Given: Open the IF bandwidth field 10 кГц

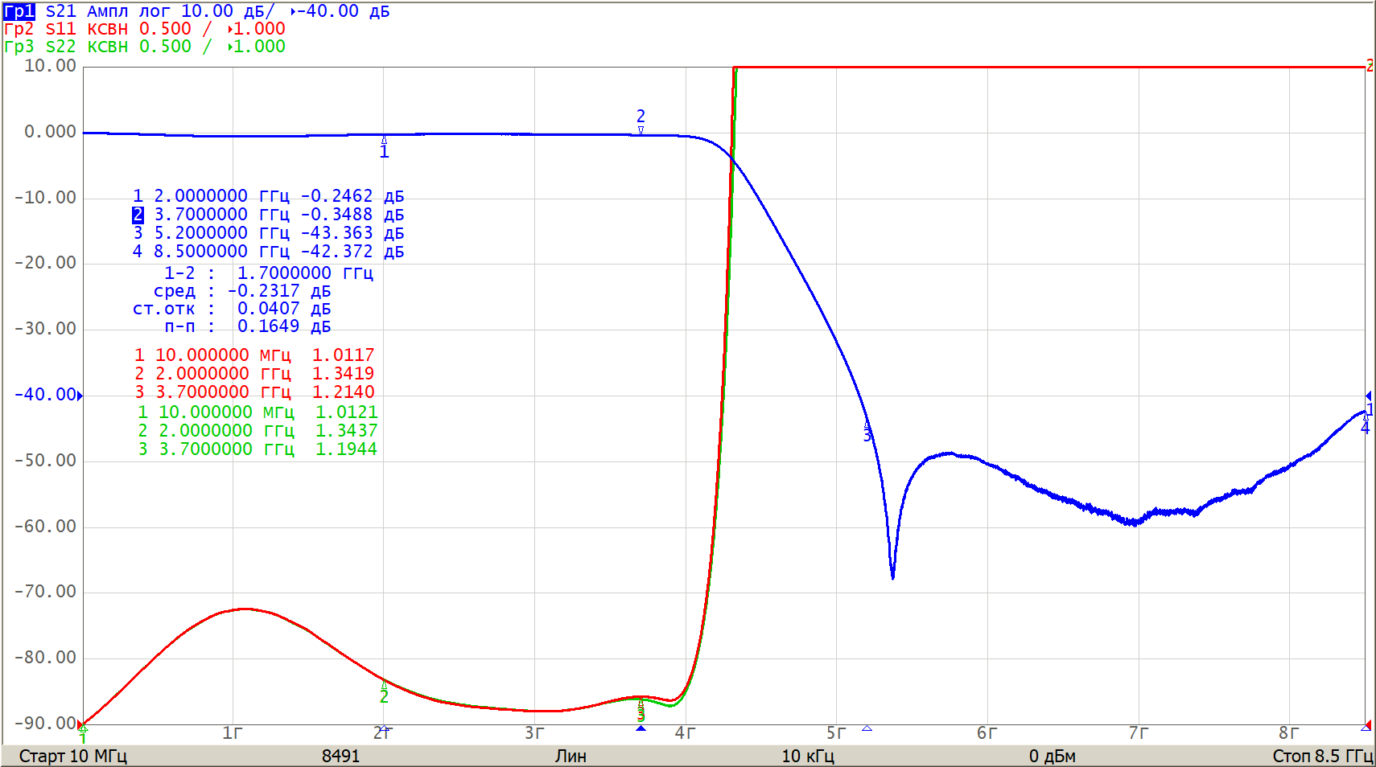Looking at the screenshot, I should pyautogui.click(x=808, y=756).
